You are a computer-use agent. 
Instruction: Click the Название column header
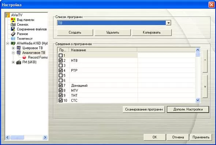pyautogui.click(x=103, y=50)
